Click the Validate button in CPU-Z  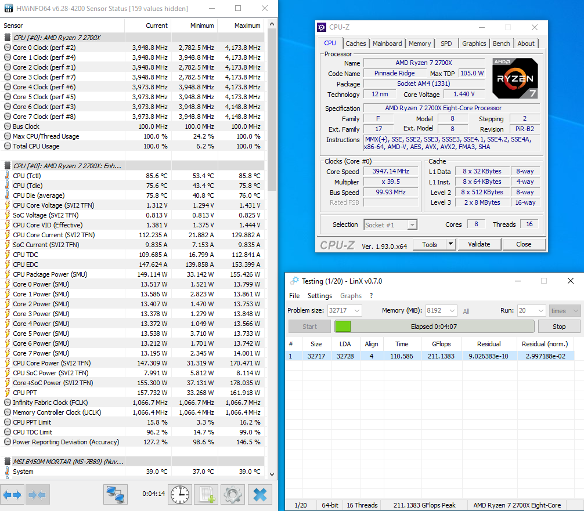click(x=479, y=244)
